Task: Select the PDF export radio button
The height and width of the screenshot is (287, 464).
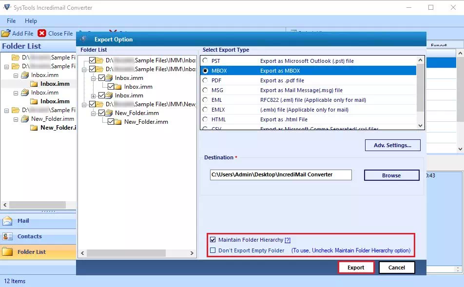Action: [x=205, y=80]
